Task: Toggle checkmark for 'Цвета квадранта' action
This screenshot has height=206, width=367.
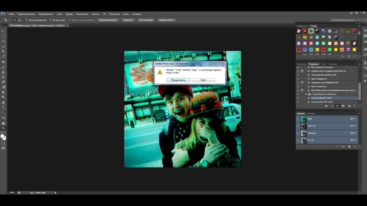Action: [x=298, y=79]
